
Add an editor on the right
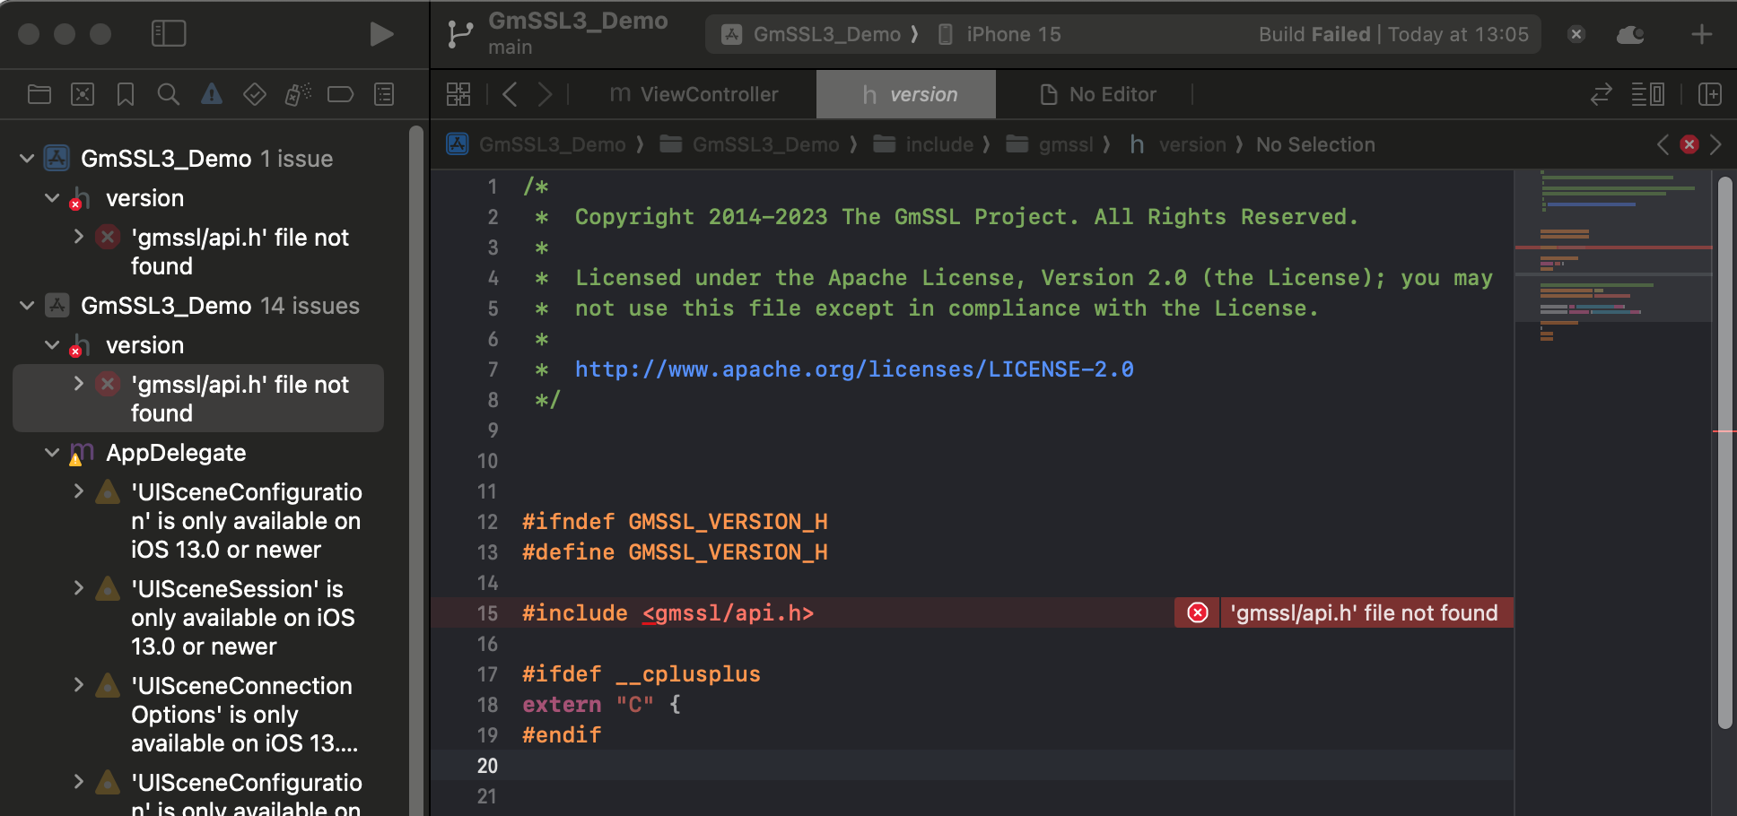pos(1710,94)
